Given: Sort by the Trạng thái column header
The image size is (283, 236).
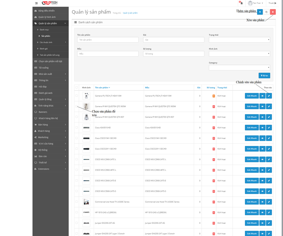Looking at the screenshot, I should point(222,88).
